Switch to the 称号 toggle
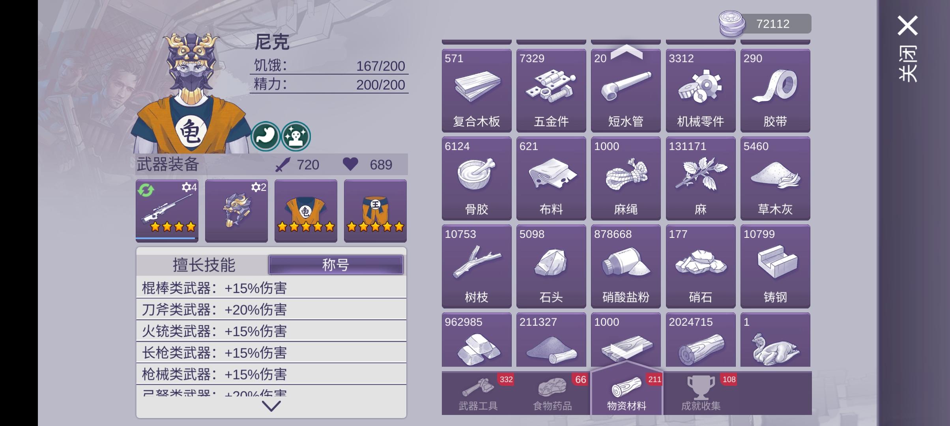Image resolution: width=950 pixels, height=426 pixels. click(336, 265)
